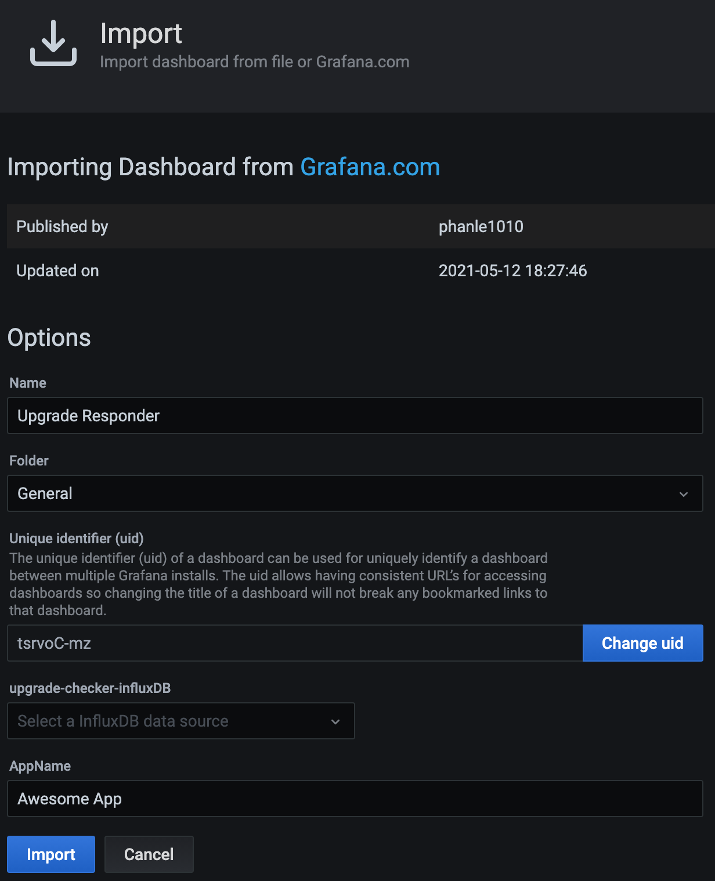Click the upgrade-checker-influxDB label
715x881 pixels.
90,688
